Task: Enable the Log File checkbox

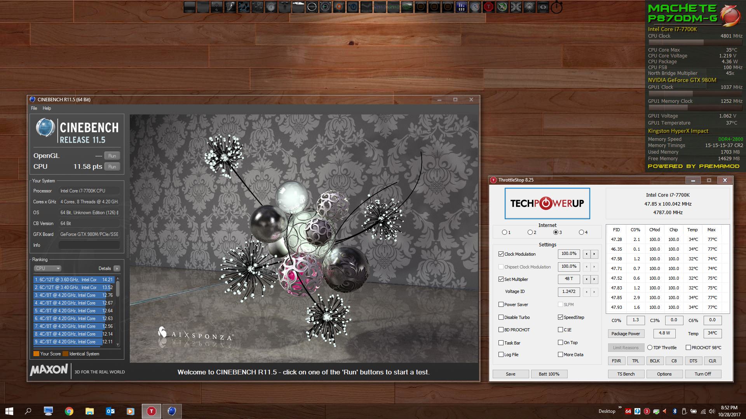Action: tap(501, 355)
